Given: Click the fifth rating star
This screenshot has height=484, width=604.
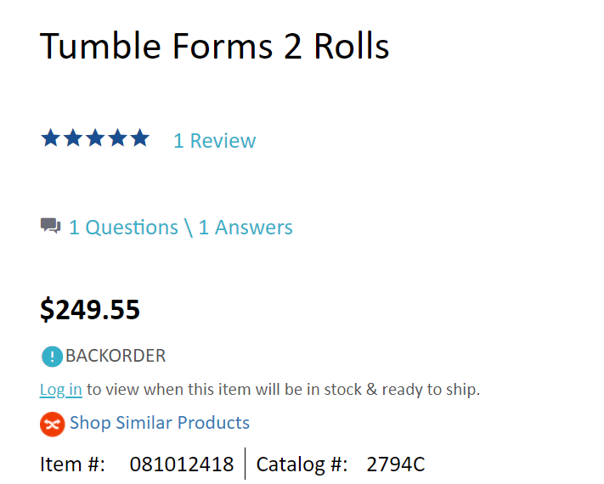Looking at the screenshot, I should [x=139, y=138].
